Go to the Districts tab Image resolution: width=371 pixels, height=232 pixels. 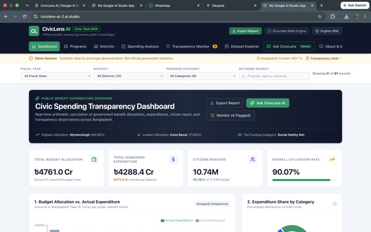click(x=104, y=46)
